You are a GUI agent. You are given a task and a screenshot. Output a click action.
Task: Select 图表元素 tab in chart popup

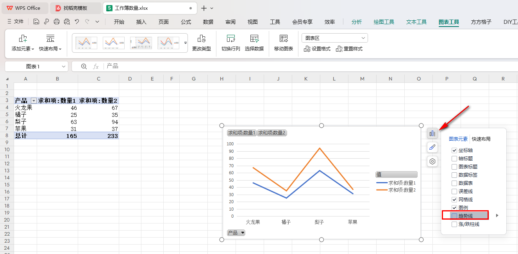(x=458, y=139)
